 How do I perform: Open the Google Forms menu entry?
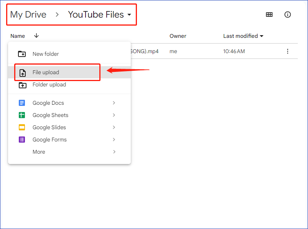69,140
